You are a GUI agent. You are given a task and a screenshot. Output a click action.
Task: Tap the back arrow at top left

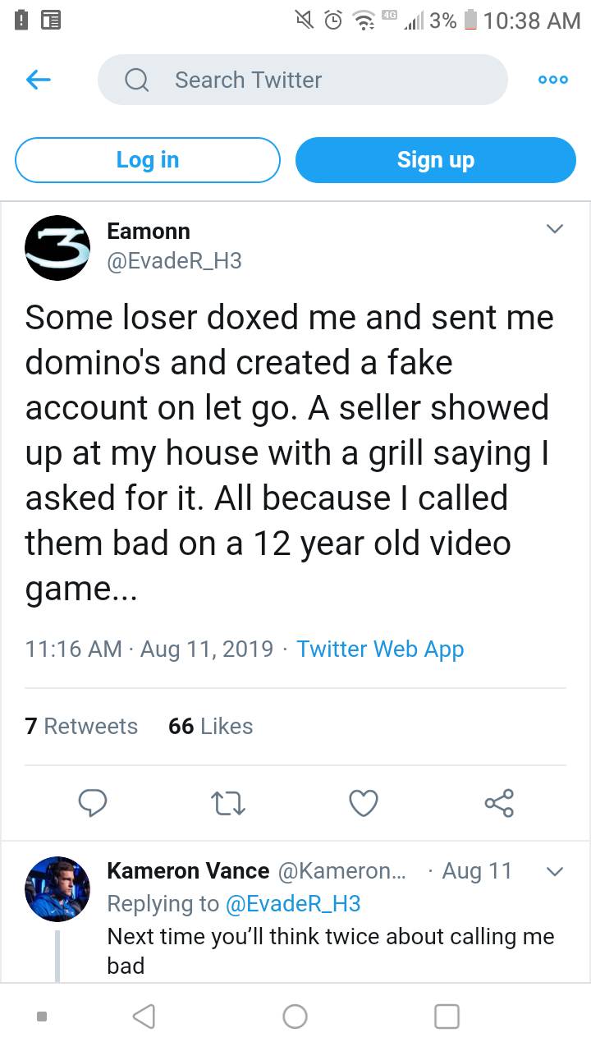(x=39, y=80)
